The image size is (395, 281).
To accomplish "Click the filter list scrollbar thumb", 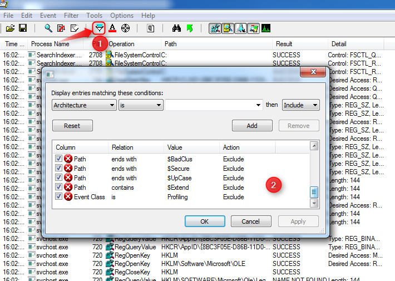I will click(x=314, y=193).
